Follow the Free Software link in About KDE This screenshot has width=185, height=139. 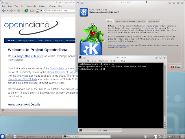coord(148,28)
